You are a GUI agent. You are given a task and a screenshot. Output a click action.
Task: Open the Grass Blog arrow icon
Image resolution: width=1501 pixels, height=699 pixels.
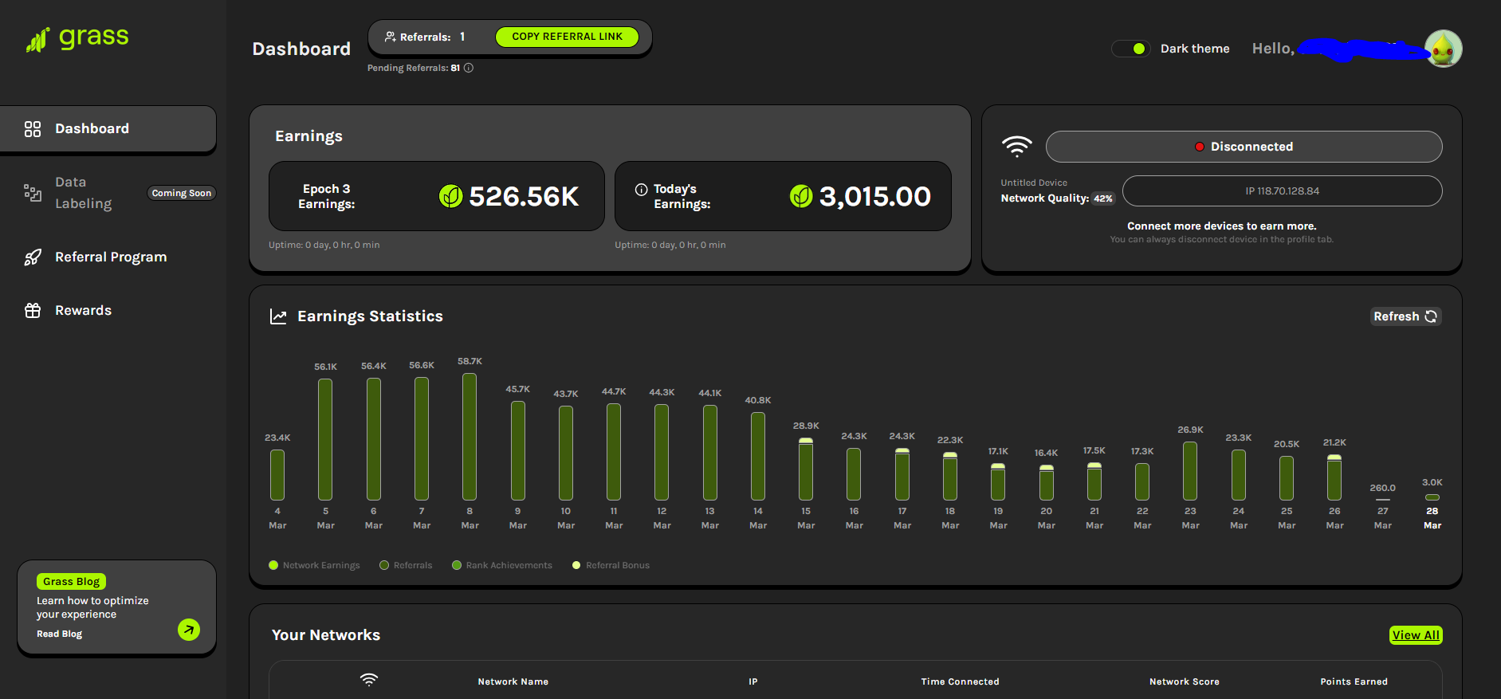click(189, 630)
